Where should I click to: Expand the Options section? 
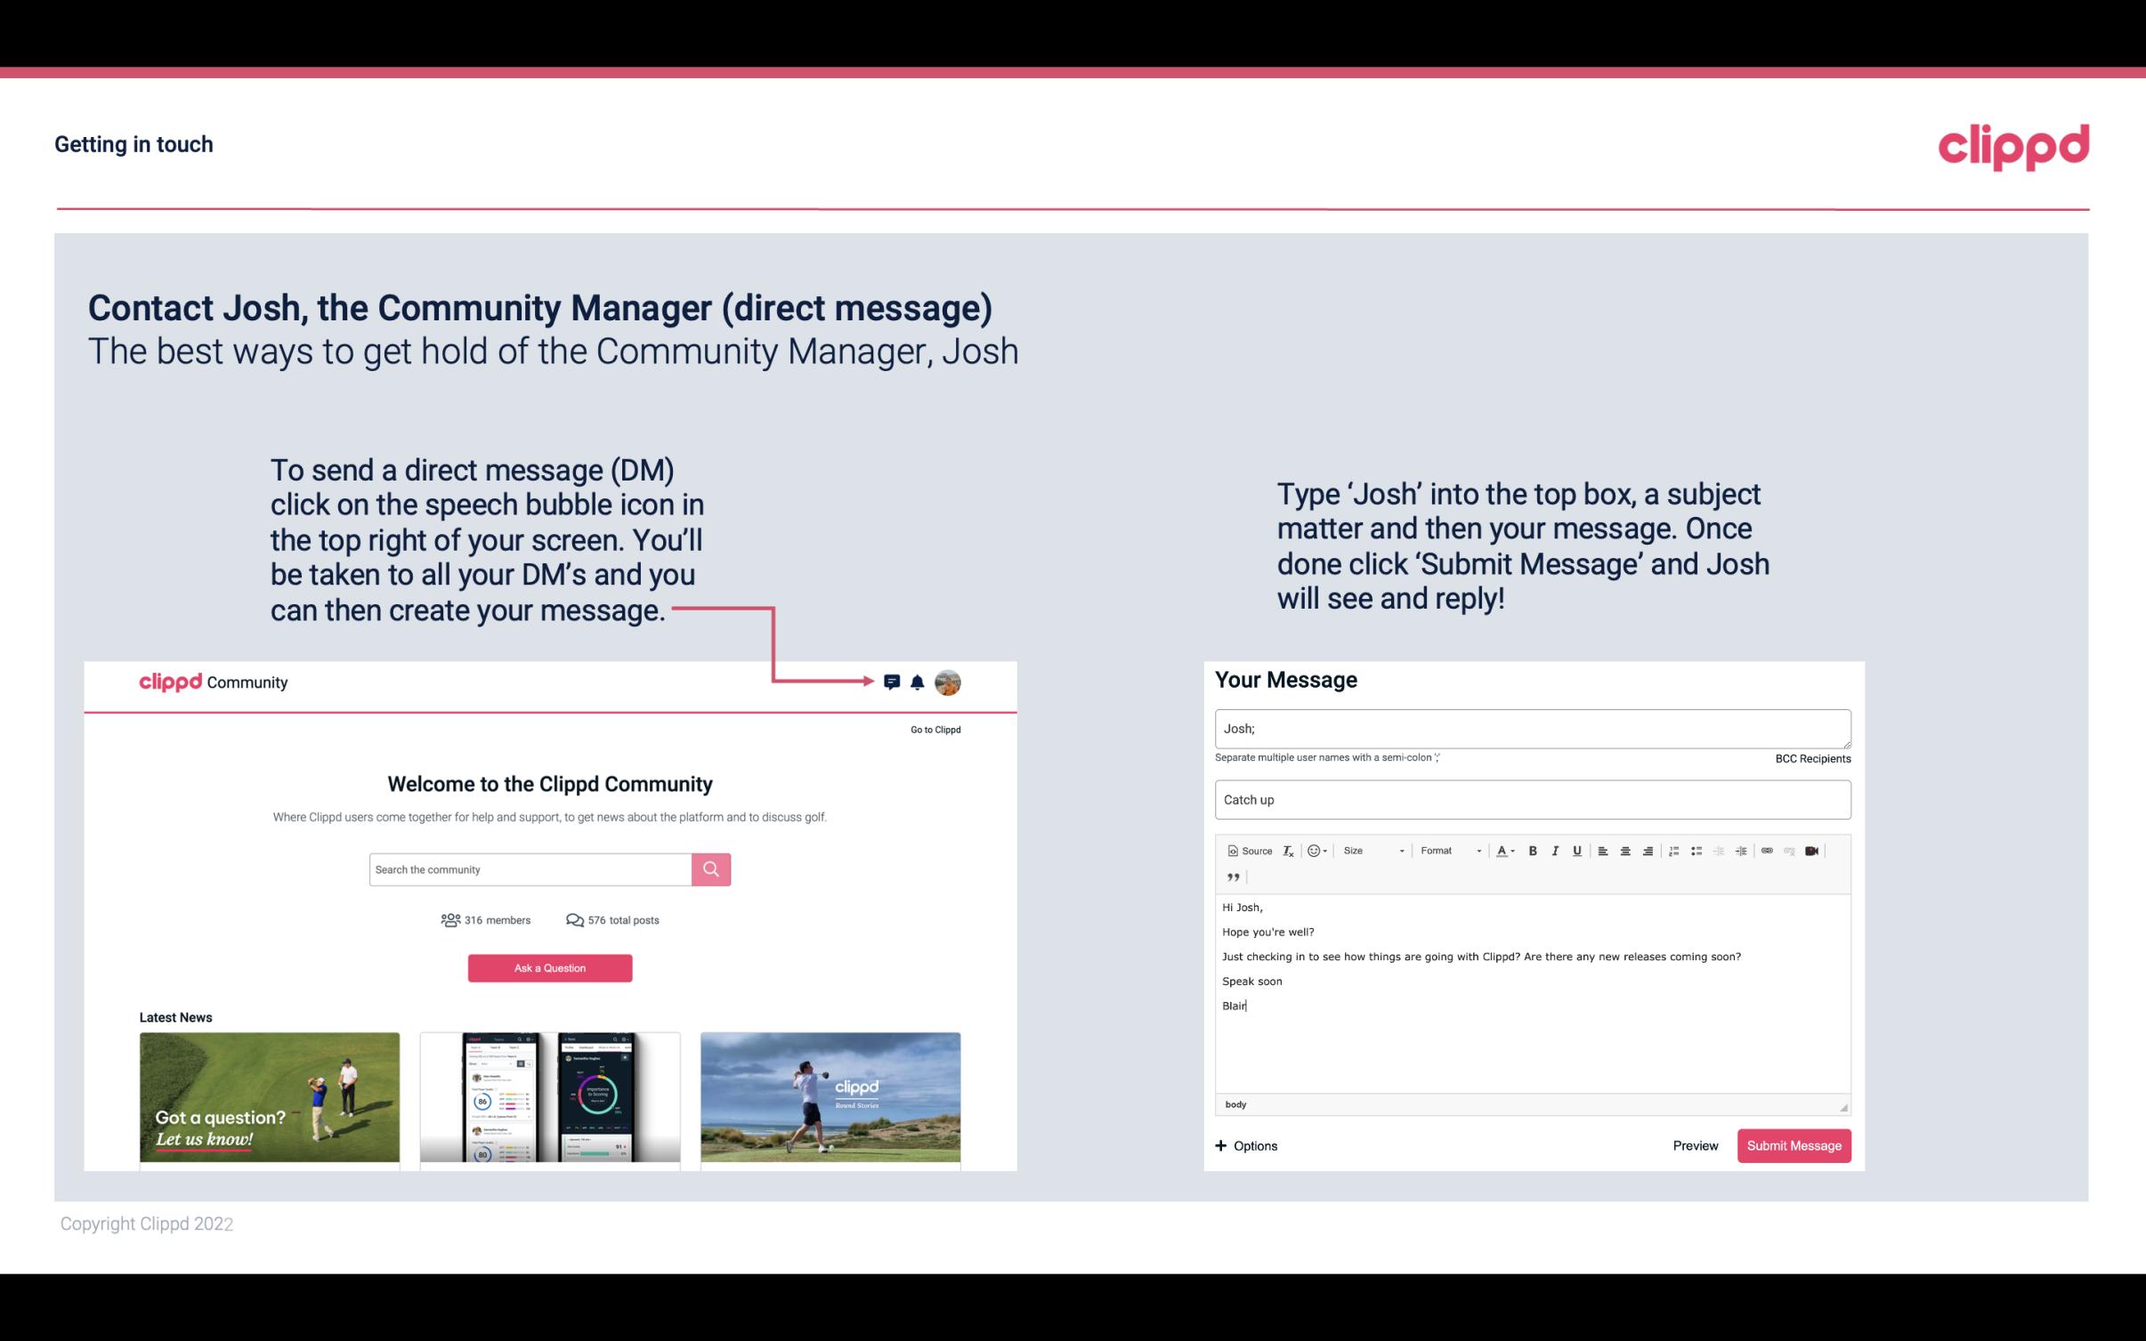click(x=1245, y=1145)
